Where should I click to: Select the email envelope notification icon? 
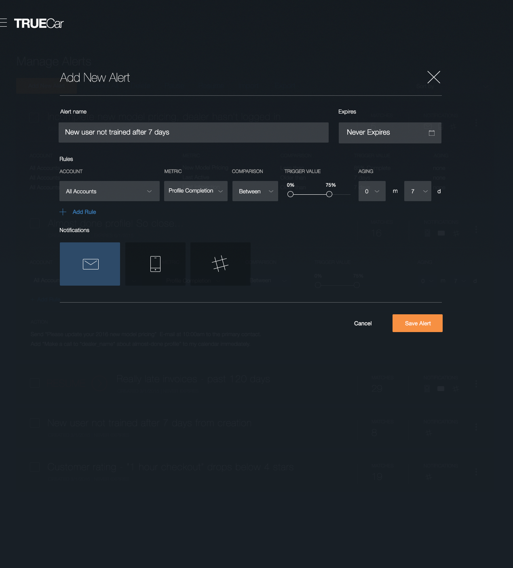(x=90, y=264)
